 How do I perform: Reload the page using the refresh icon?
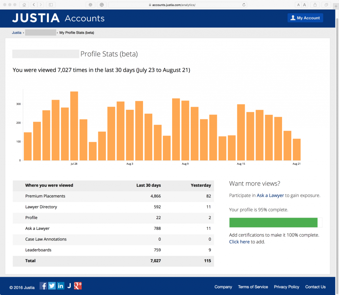click(x=244, y=5)
